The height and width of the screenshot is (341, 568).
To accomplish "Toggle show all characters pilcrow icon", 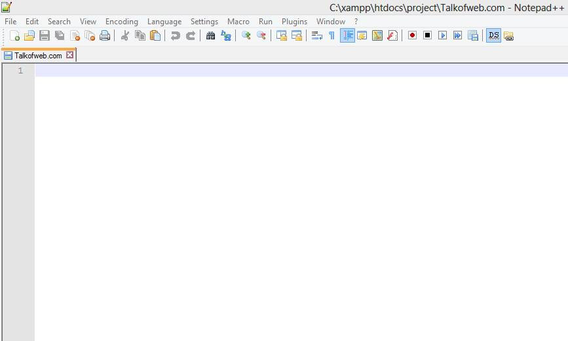I will coord(331,35).
